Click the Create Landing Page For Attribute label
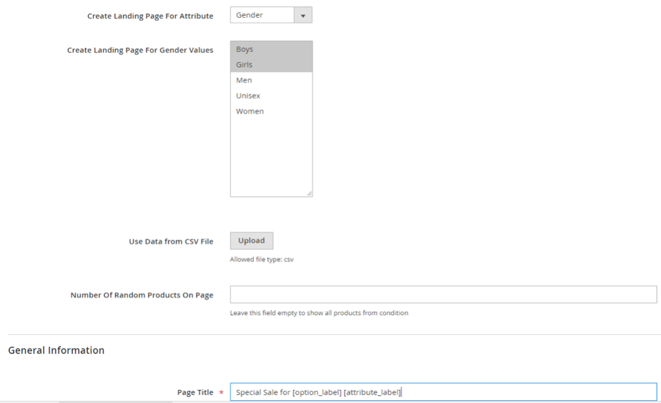The height and width of the screenshot is (403, 661). 150,16
